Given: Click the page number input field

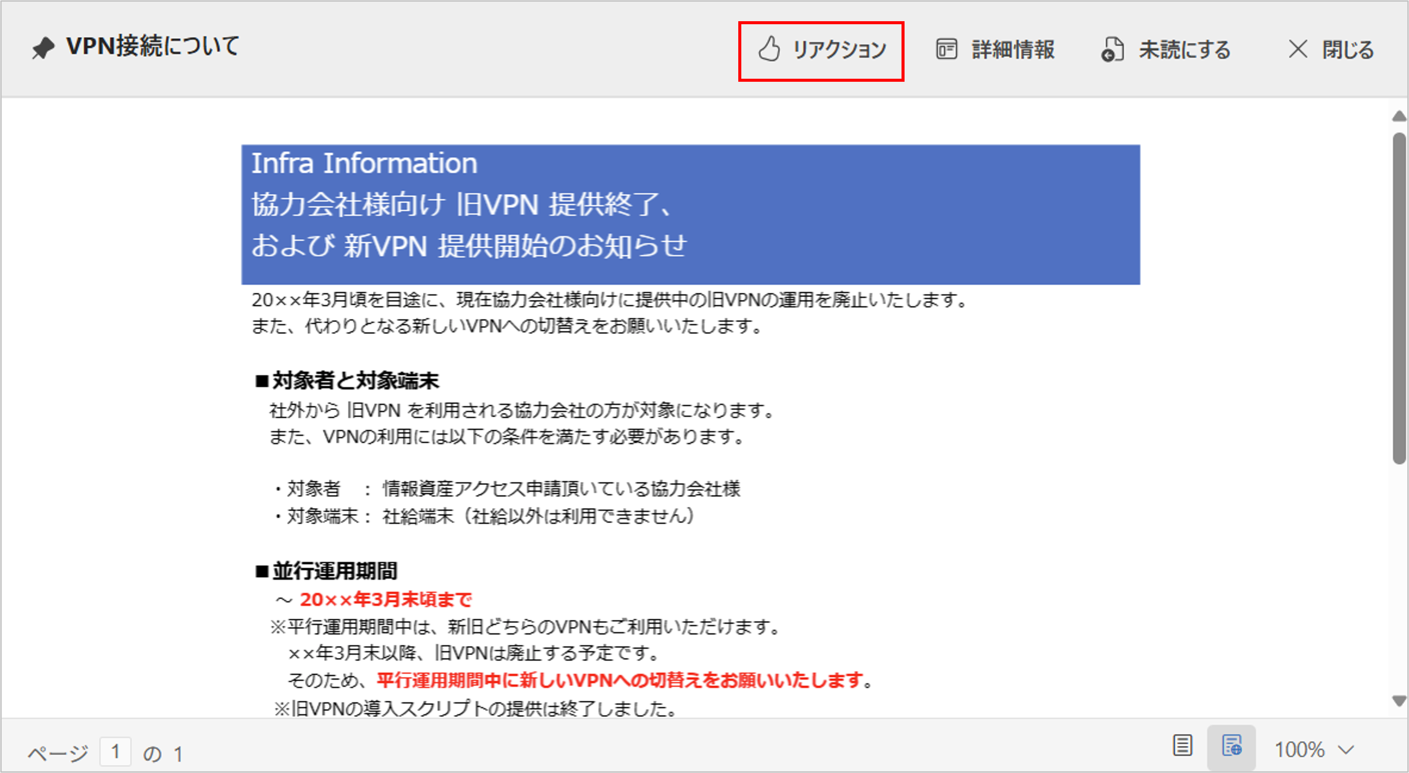Looking at the screenshot, I should 116,752.
